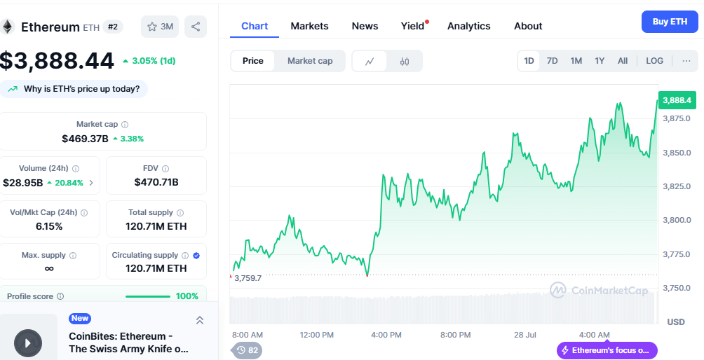The image size is (704, 360).
Task: Click the New badge above CoinBites
Action: tap(80, 318)
